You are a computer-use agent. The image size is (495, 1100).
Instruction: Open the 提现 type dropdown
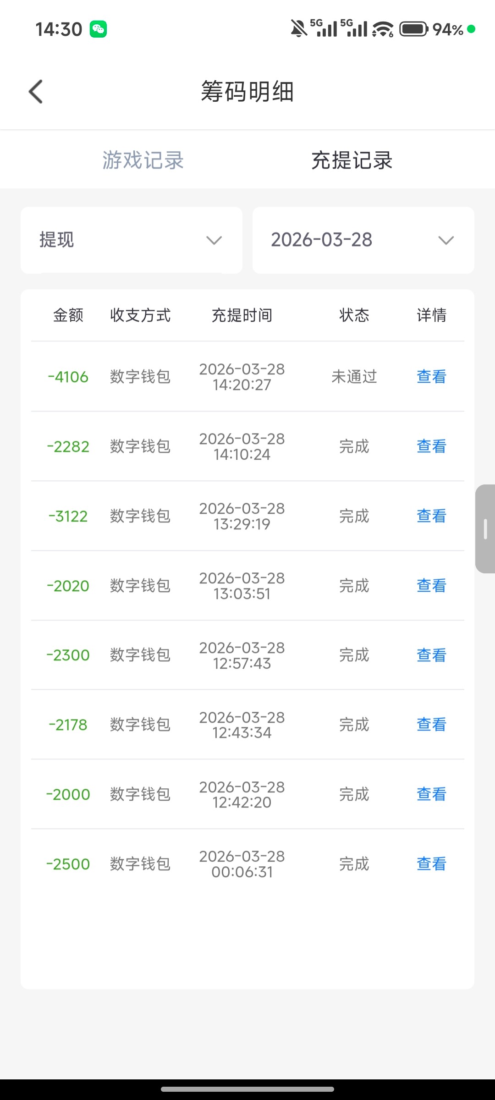[x=131, y=240]
